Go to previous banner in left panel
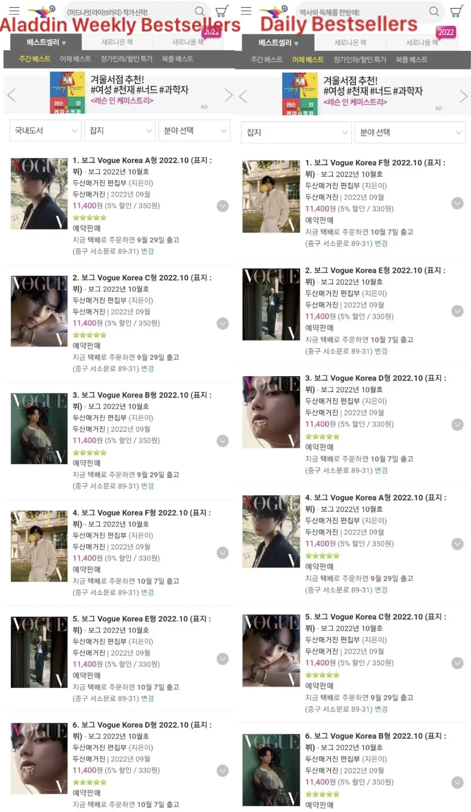This screenshot has height=812, width=471. 11,95
